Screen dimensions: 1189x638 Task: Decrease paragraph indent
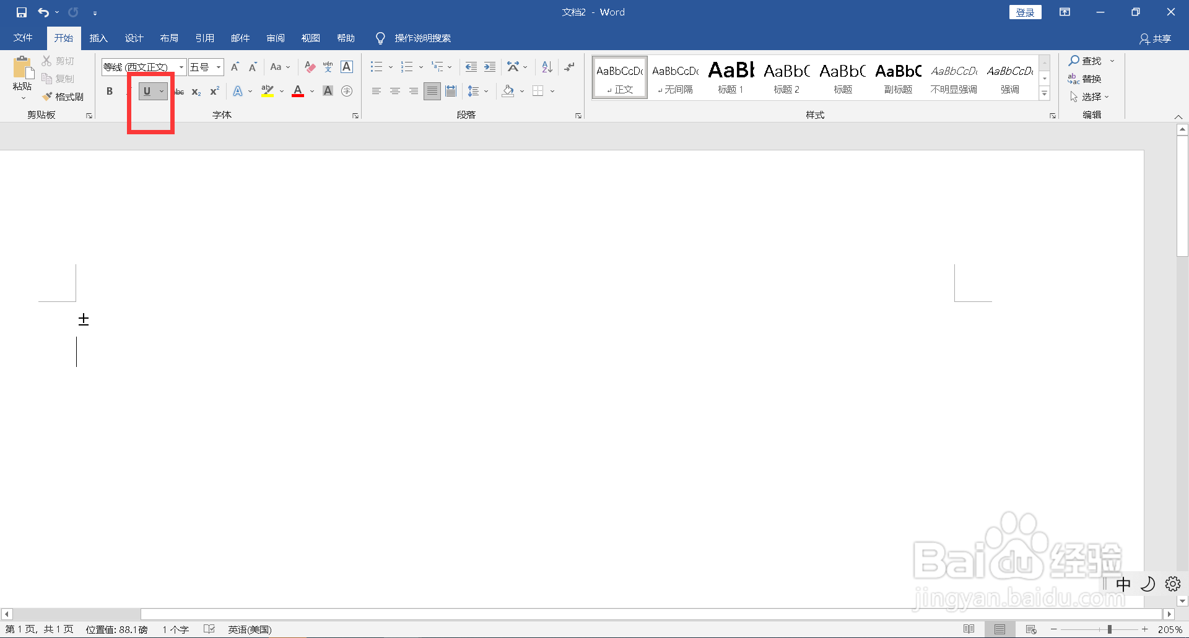tap(471, 67)
